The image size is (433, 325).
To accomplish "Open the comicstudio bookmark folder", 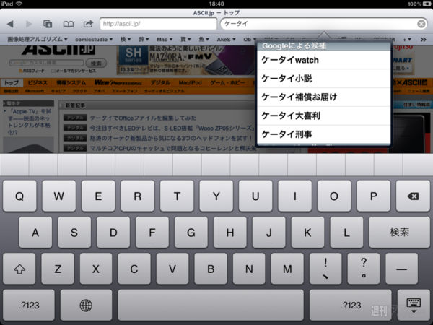I will click(94, 40).
